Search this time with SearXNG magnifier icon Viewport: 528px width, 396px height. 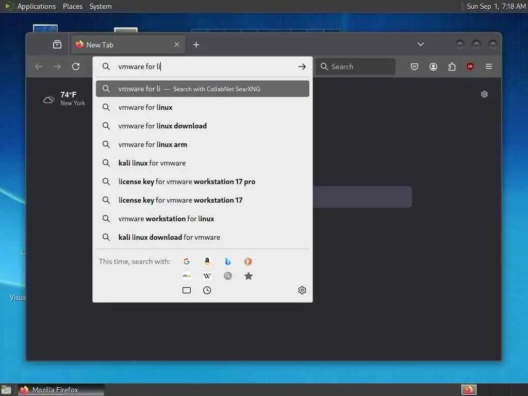[x=227, y=276]
